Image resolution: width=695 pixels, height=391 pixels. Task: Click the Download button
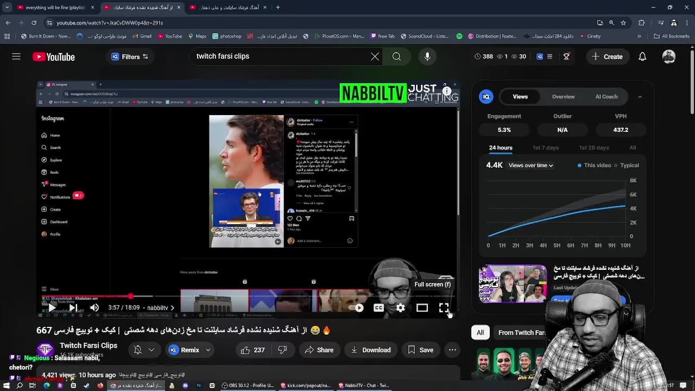[371, 350]
